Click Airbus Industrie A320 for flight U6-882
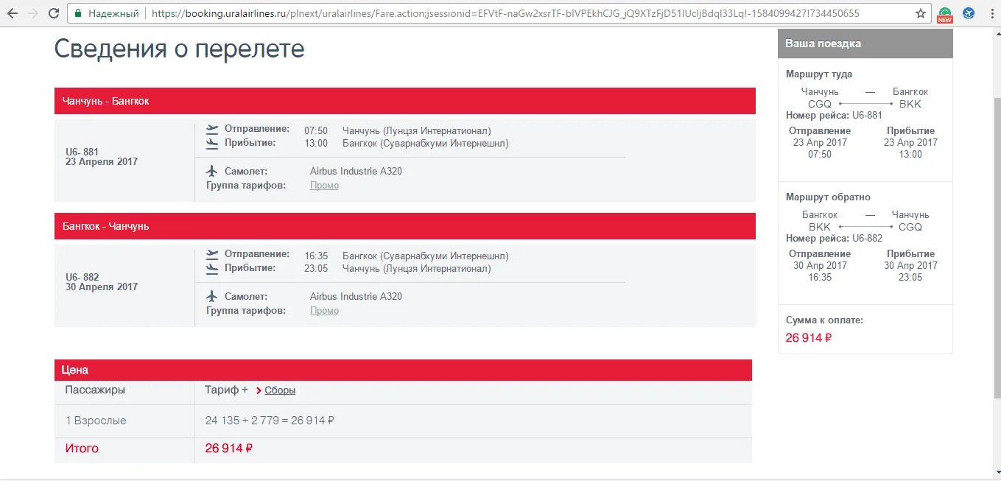 356,297
